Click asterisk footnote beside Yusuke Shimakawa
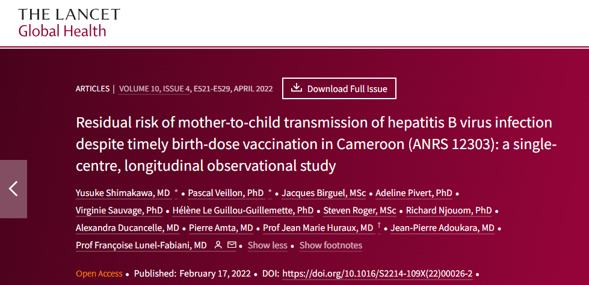 [176, 192]
